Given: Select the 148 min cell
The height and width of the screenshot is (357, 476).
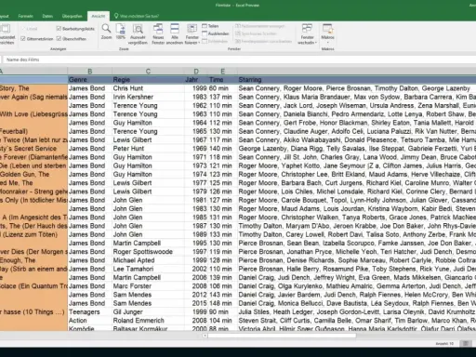Looking at the screenshot, I should click(222, 303).
